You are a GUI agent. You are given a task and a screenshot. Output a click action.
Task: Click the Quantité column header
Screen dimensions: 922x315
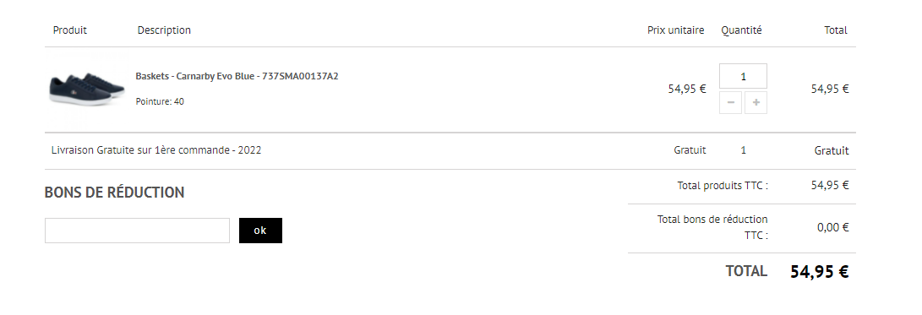click(x=741, y=30)
